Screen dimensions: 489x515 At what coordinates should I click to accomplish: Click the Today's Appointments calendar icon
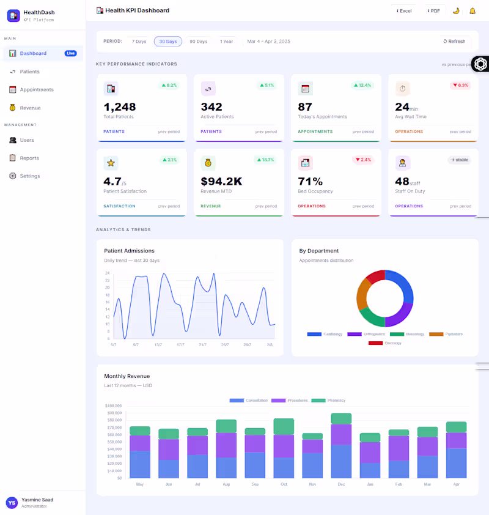tap(305, 89)
